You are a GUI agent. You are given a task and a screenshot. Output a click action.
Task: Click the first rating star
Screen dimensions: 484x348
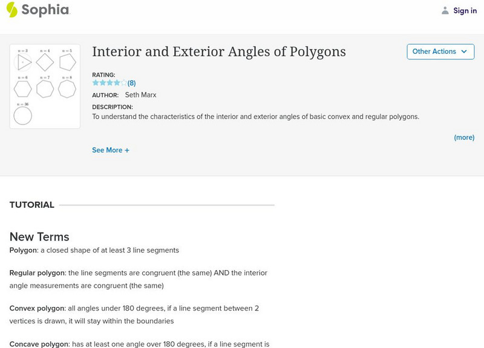[x=96, y=82]
